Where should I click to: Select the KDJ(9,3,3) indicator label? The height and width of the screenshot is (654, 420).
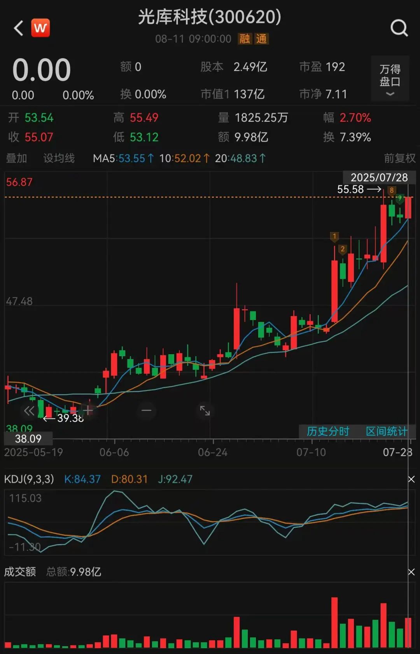tap(29, 479)
